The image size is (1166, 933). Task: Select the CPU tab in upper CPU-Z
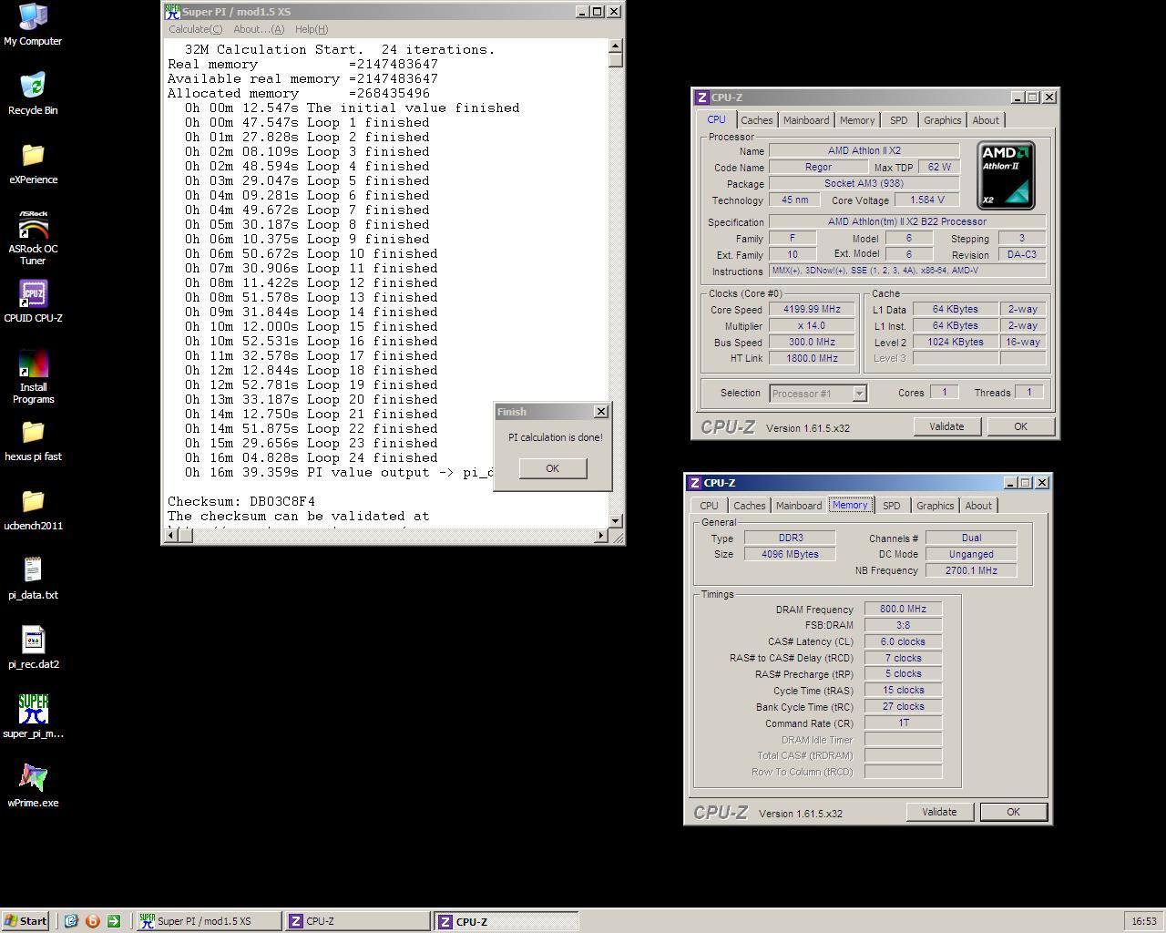(716, 119)
